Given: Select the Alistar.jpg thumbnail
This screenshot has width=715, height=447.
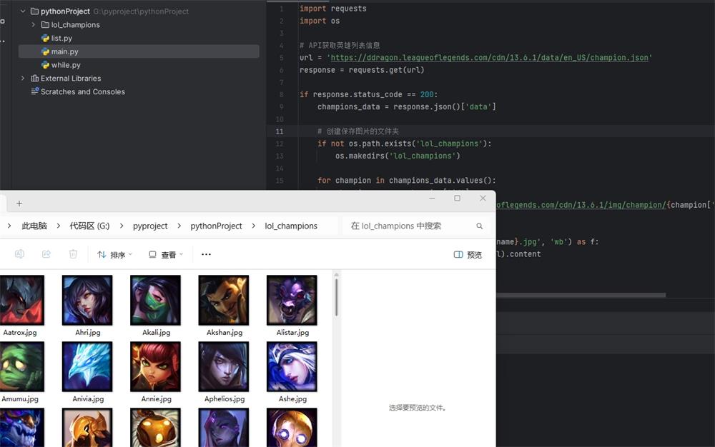Looking at the screenshot, I should click(x=292, y=300).
